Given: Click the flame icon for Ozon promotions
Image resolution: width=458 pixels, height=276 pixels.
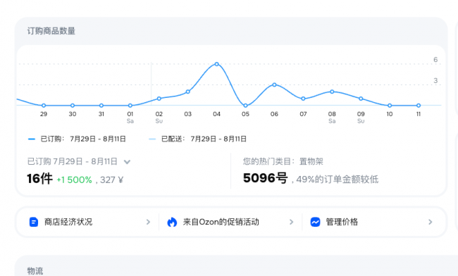Looking at the screenshot, I should (x=172, y=222).
